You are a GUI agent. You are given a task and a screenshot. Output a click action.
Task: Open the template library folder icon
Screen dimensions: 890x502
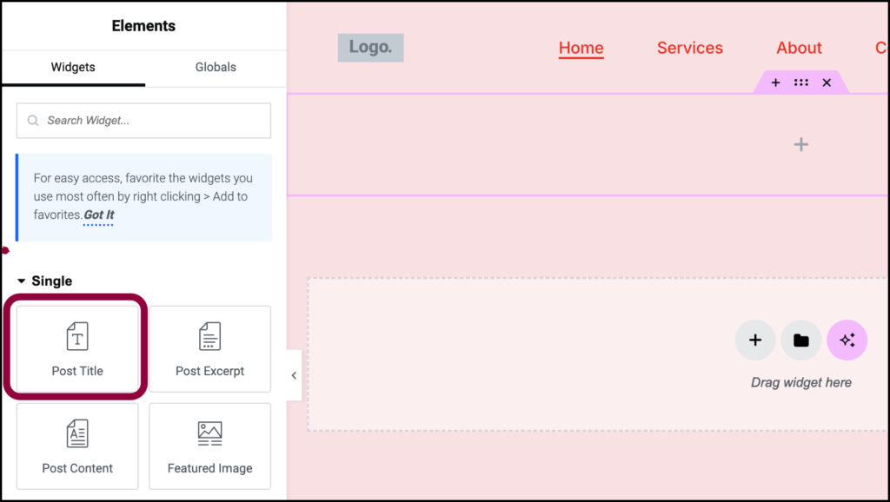click(800, 340)
